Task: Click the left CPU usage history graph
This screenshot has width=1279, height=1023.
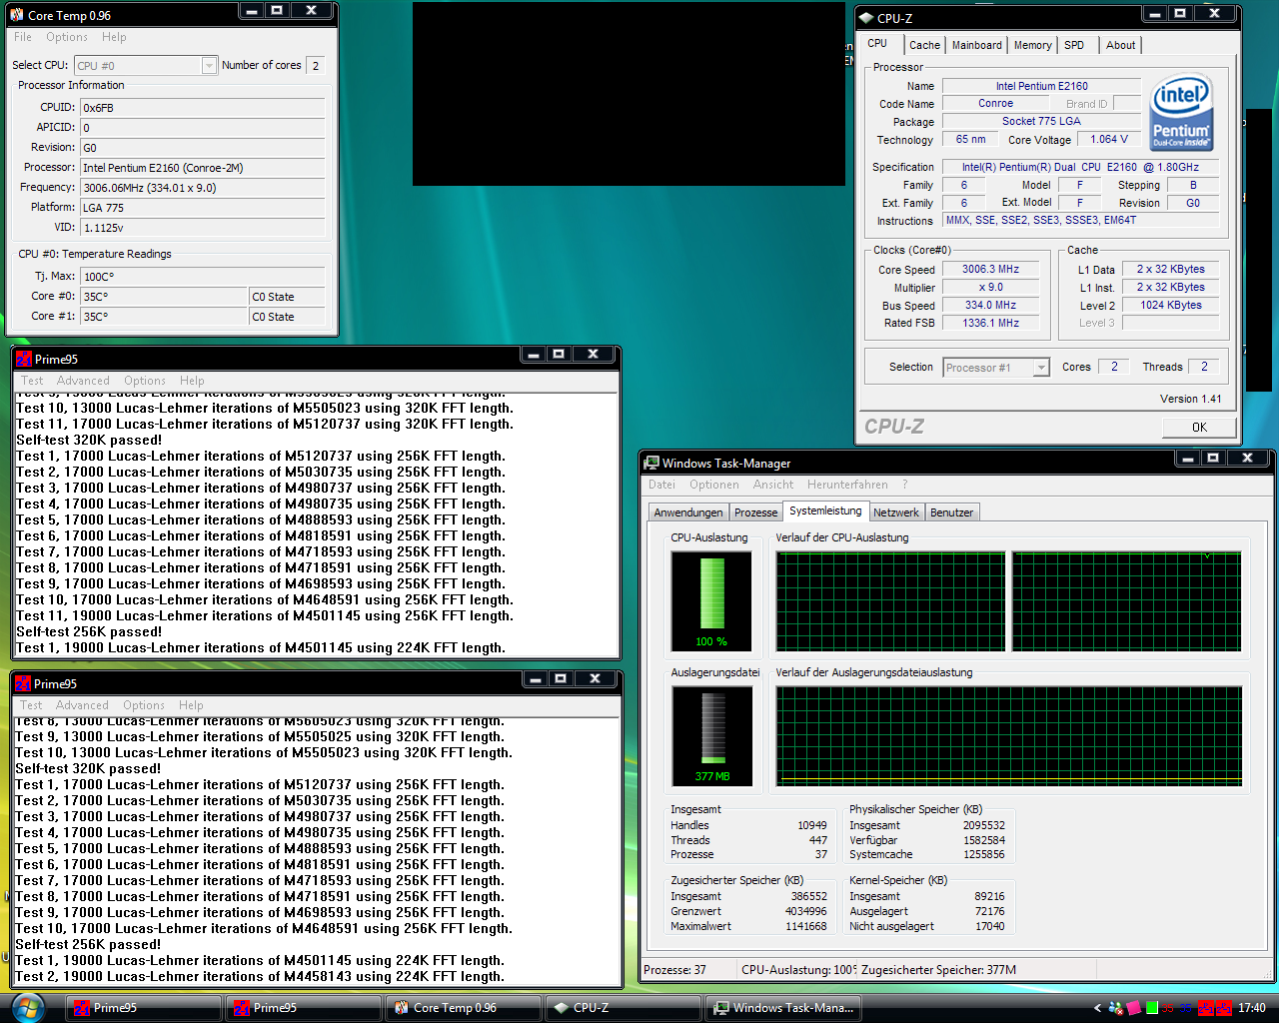Action: pyautogui.click(x=891, y=601)
